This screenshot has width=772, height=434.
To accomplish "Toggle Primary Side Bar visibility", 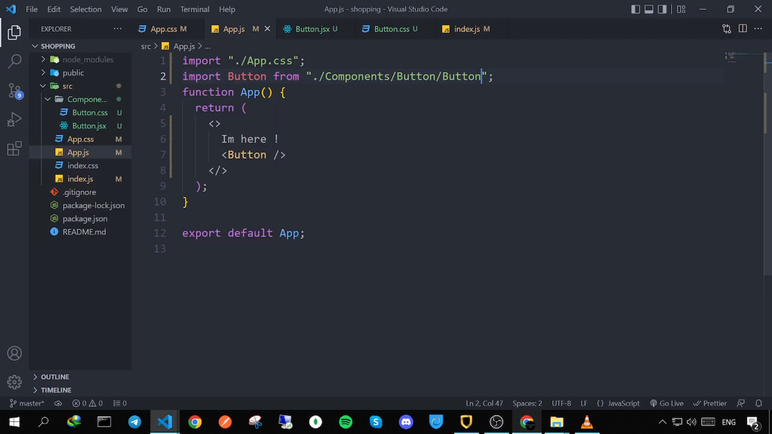I will click(636, 9).
